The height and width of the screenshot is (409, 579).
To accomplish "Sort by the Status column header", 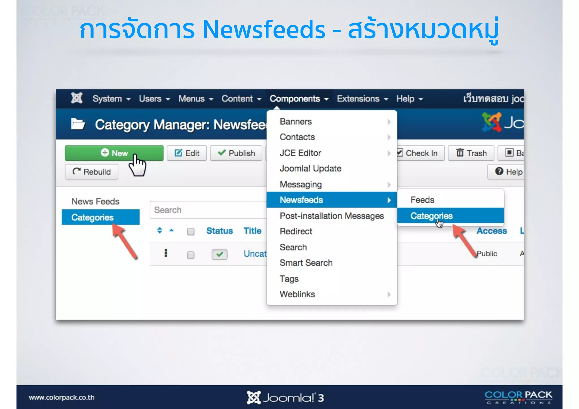I will pos(219,231).
